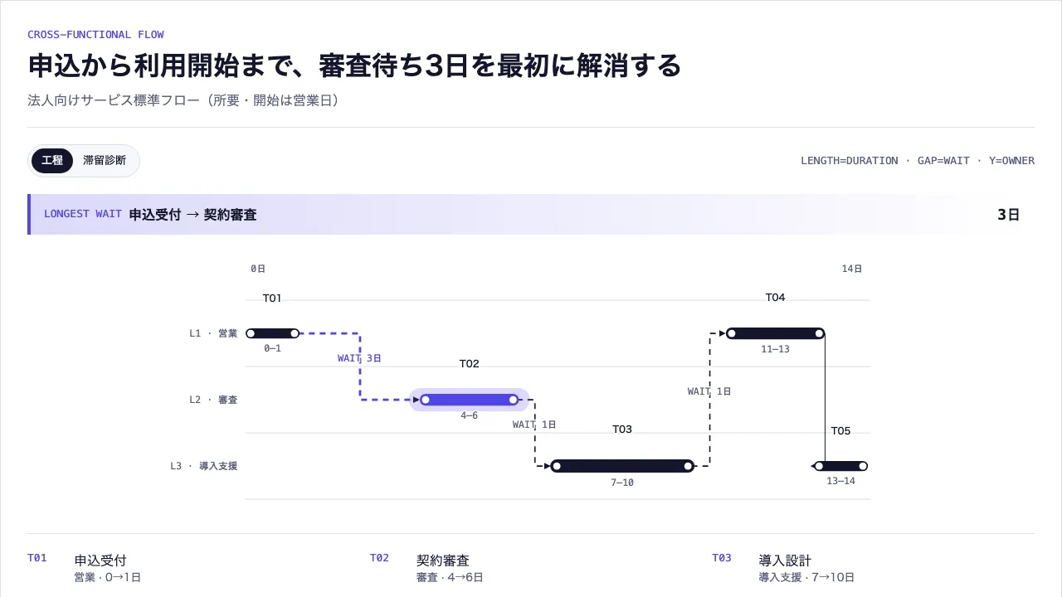Select the T04 task bar labeled 11–13
This screenshot has height=597, width=1062.
coord(775,333)
